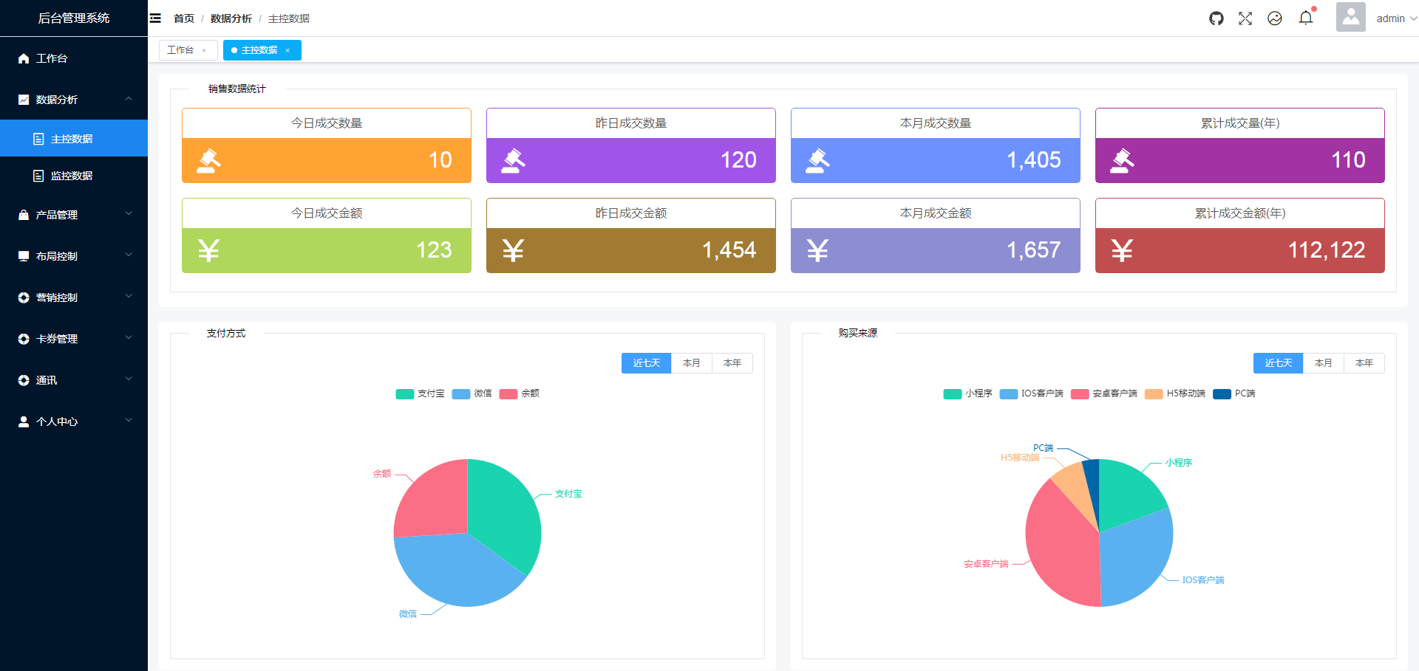Open the GitHub repository icon

(x=1216, y=18)
